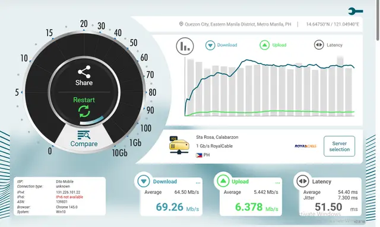Click the gauge progress arc under Restart
Screen dimensions: 380x227
click(92, 121)
